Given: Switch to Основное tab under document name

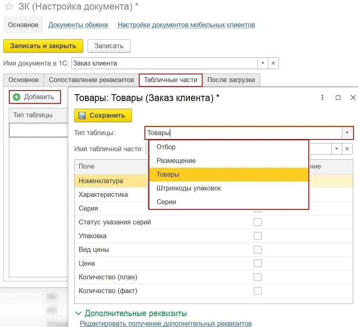Looking at the screenshot, I should click(23, 80).
